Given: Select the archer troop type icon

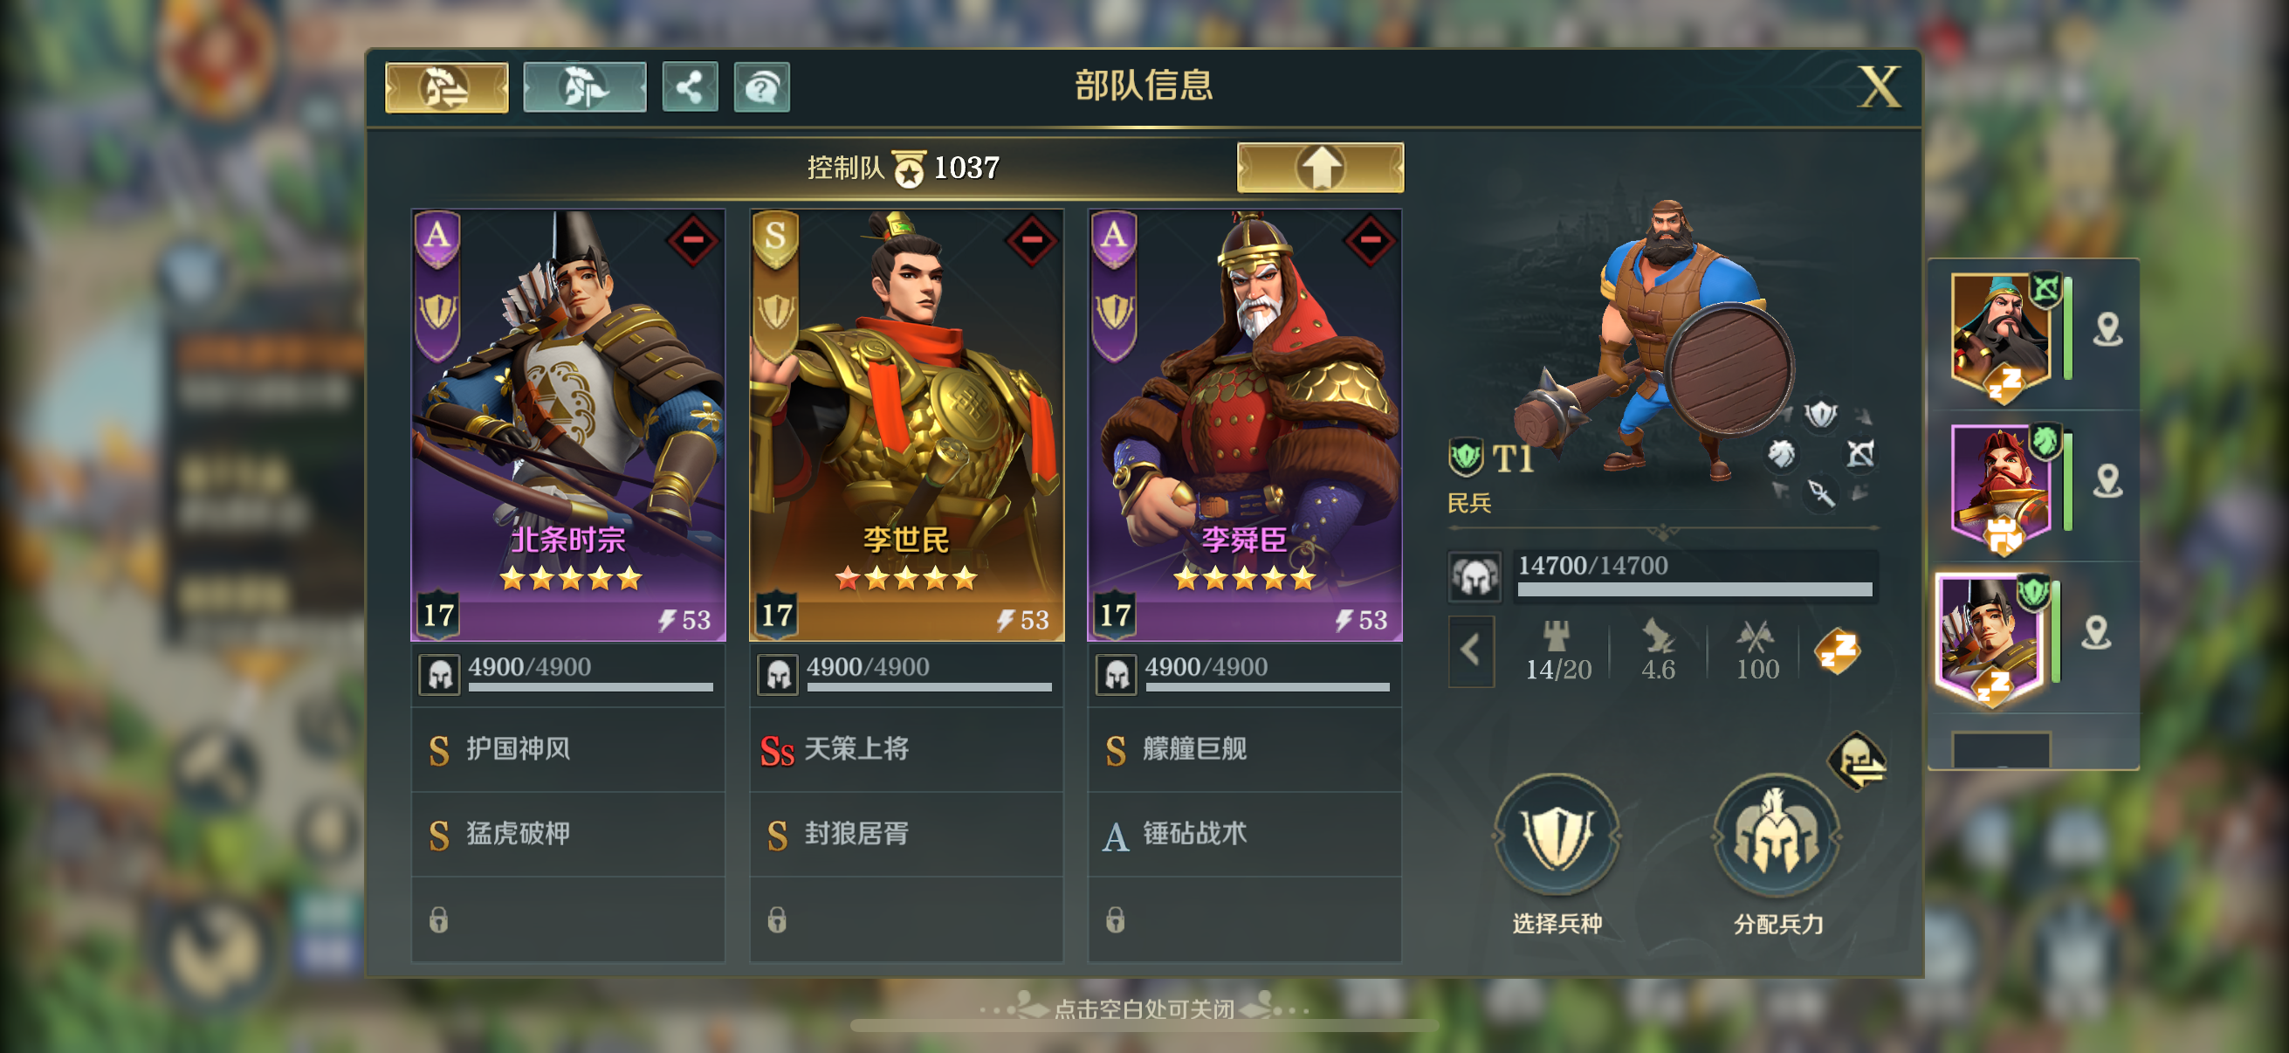Looking at the screenshot, I should point(1860,454).
